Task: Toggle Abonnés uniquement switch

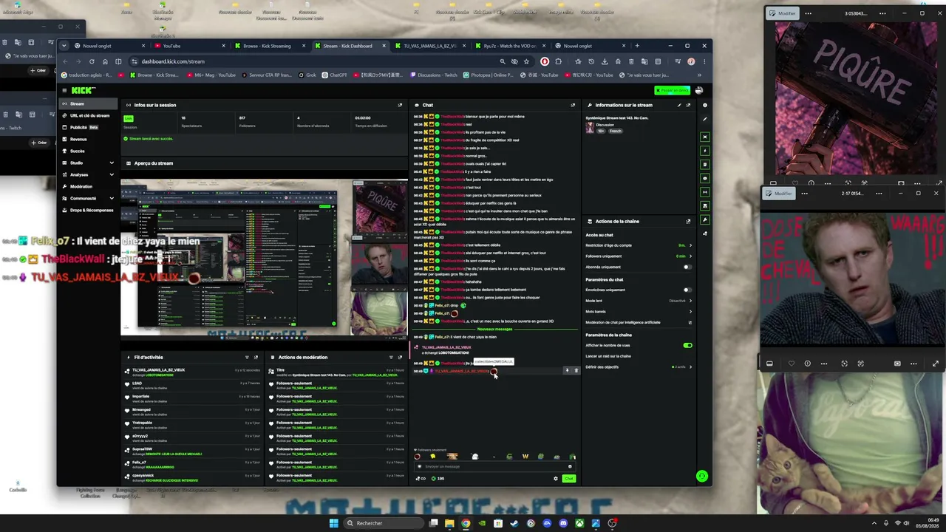Action: 687,267
